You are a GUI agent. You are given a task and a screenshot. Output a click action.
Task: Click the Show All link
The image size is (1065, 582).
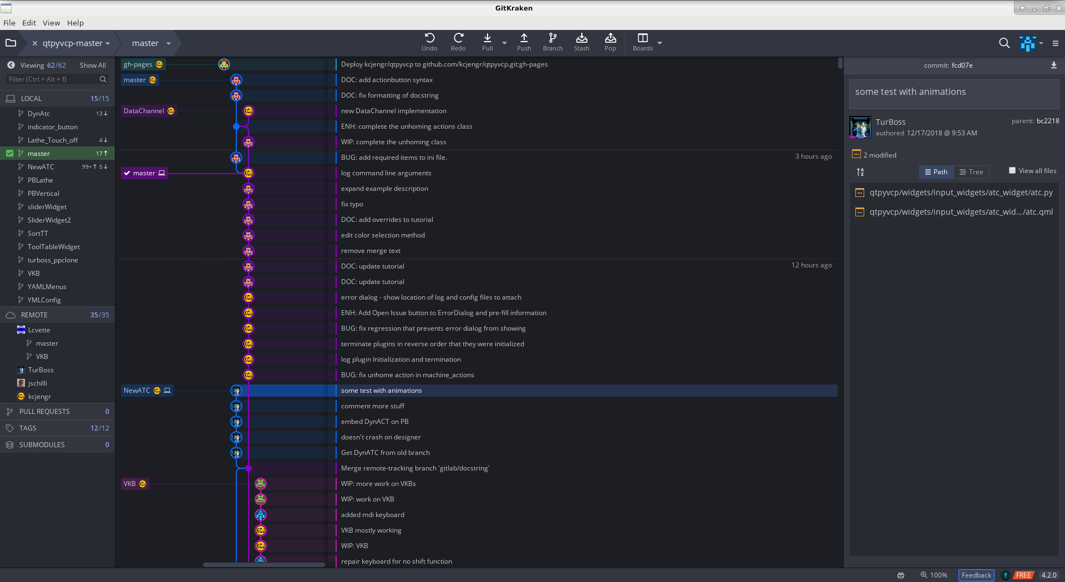point(93,65)
